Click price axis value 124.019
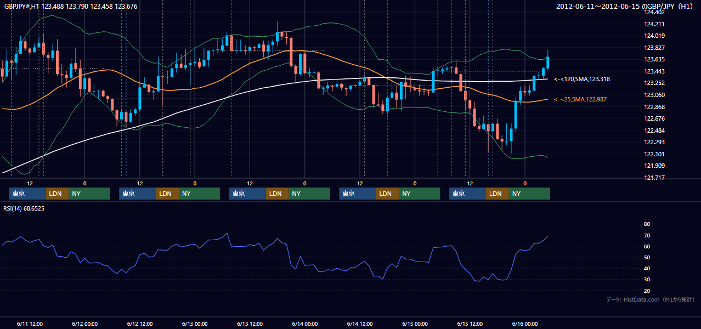Viewport: 701px width, 329px height. pyautogui.click(x=654, y=36)
